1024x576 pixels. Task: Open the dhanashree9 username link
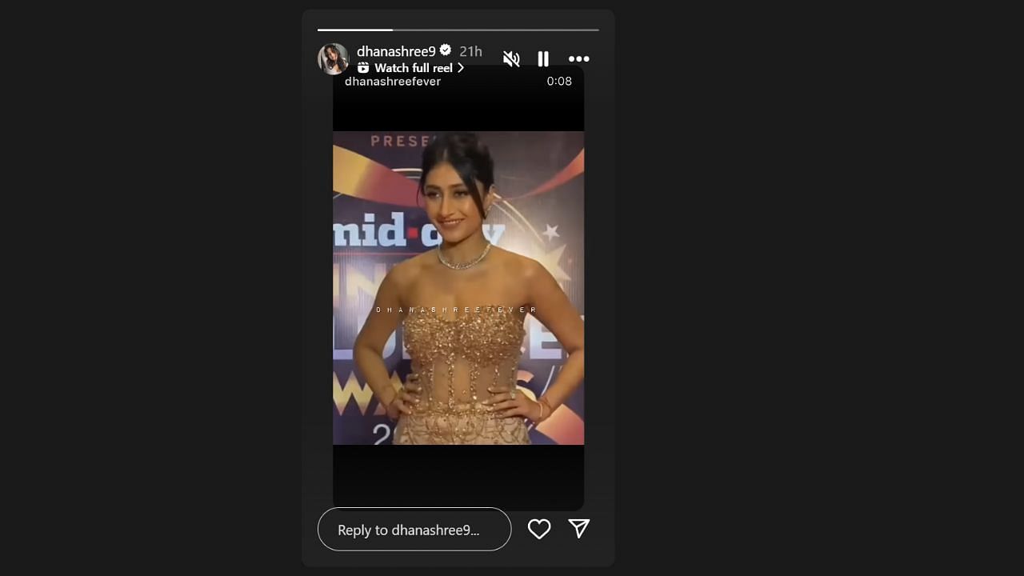396,51
